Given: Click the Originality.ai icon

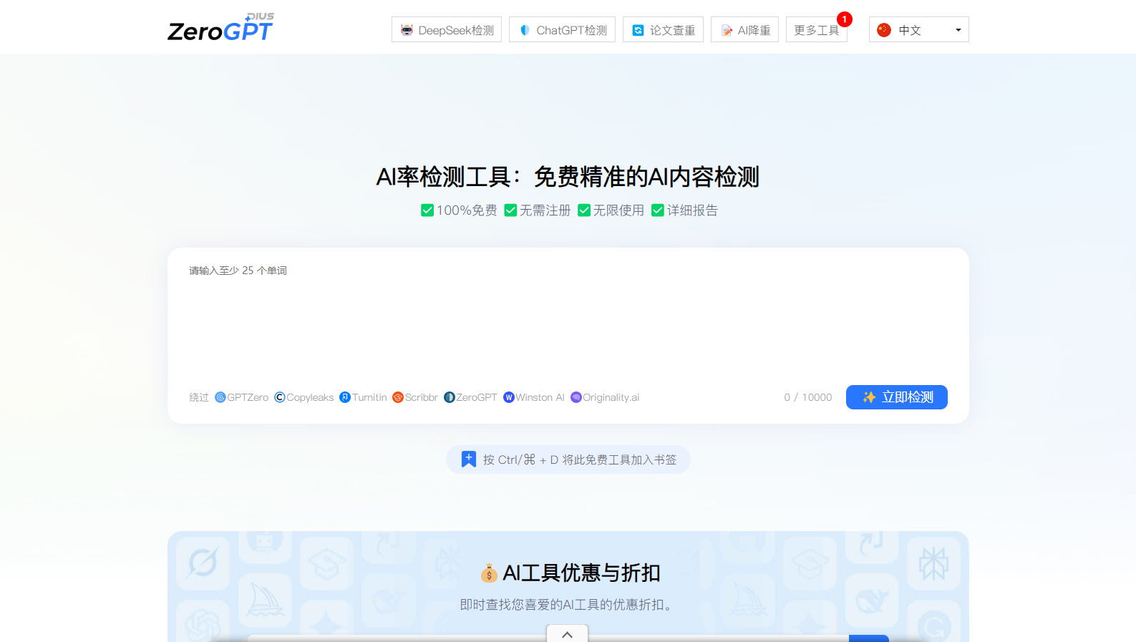Looking at the screenshot, I should tap(576, 397).
